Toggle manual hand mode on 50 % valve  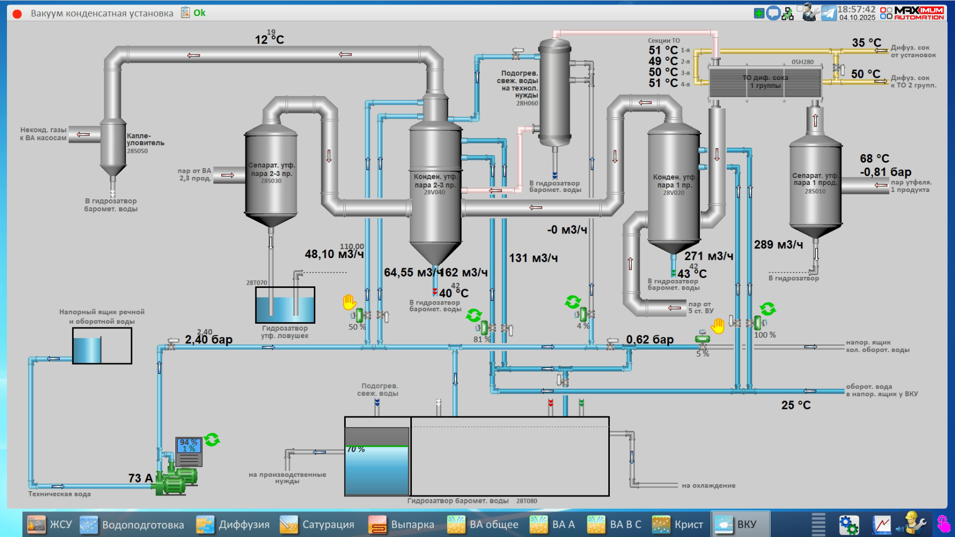pyautogui.click(x=349, y=302)
